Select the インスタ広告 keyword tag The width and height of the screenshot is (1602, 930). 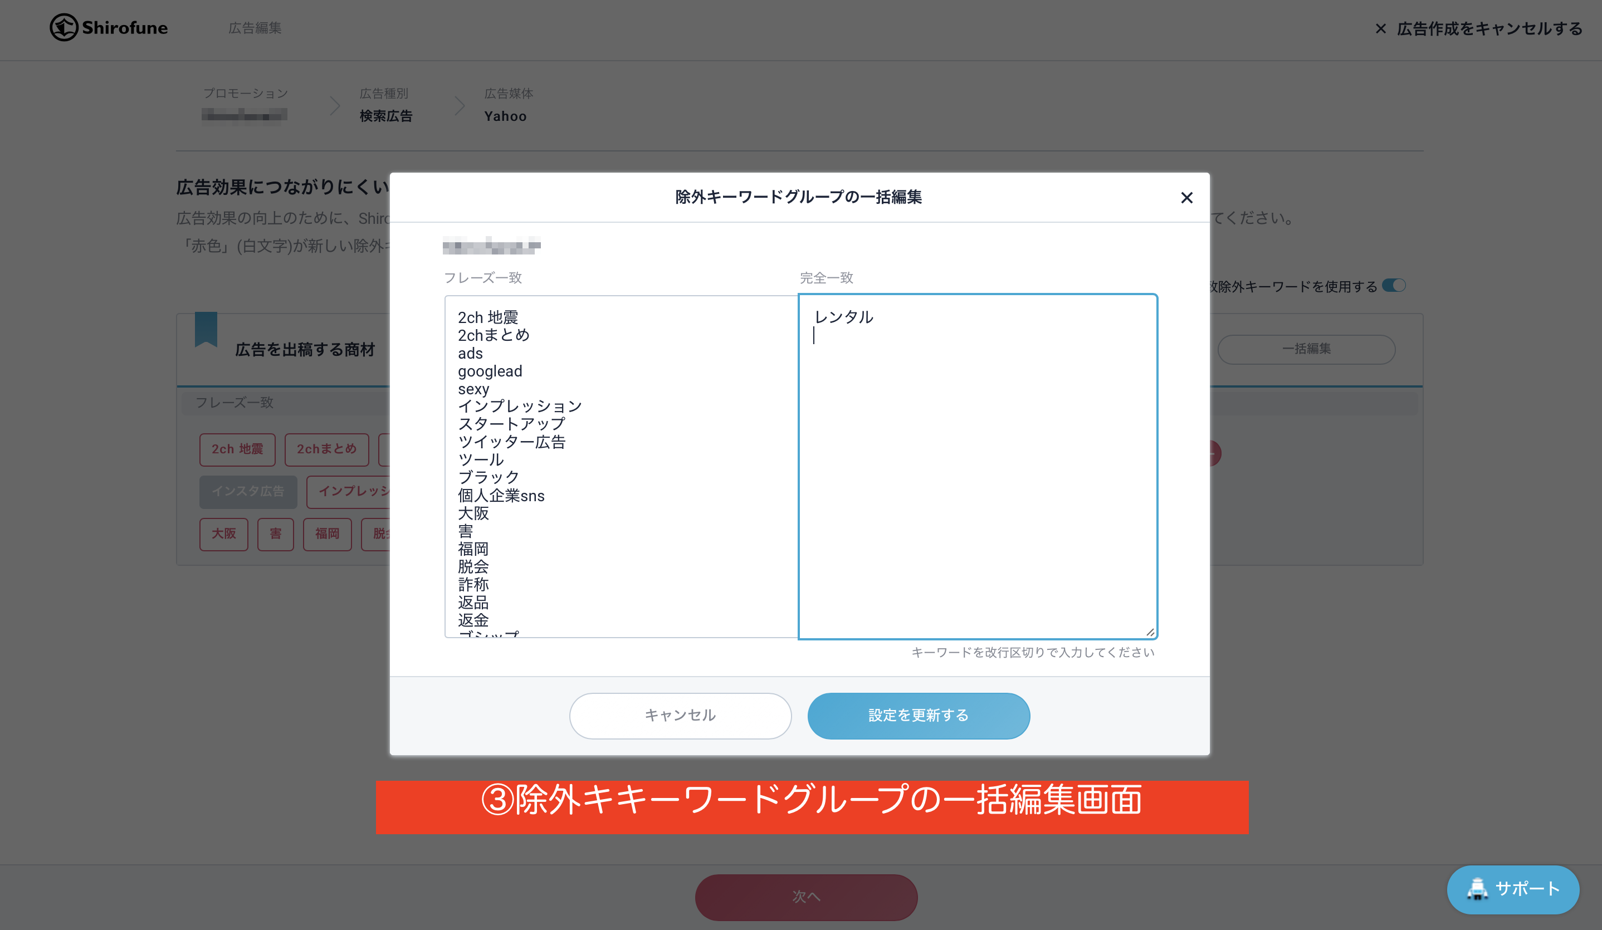[x=248, y=491]
